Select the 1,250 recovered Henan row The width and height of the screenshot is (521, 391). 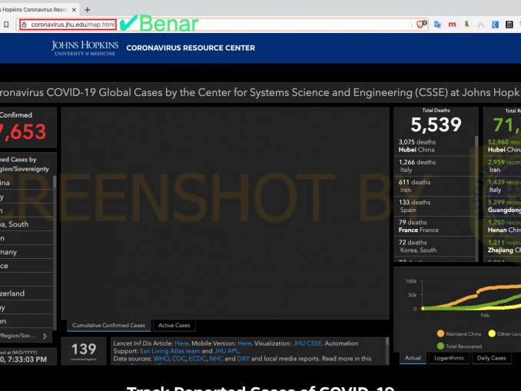(x=503, y=227)
